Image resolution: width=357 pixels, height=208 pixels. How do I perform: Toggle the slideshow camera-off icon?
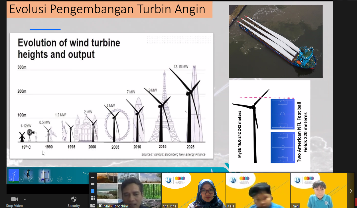[x=60, y=179]
